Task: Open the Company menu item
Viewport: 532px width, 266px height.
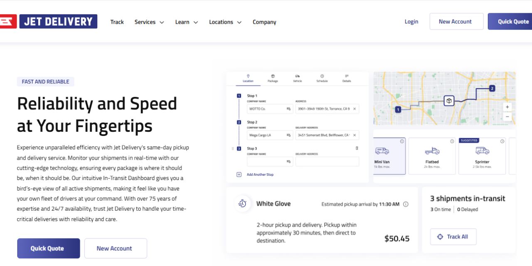Action: (x=264, y=22)
